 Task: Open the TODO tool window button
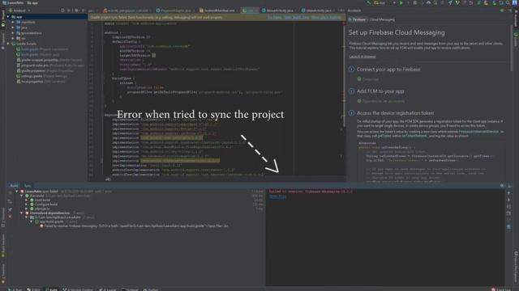[x=33, y=289]
